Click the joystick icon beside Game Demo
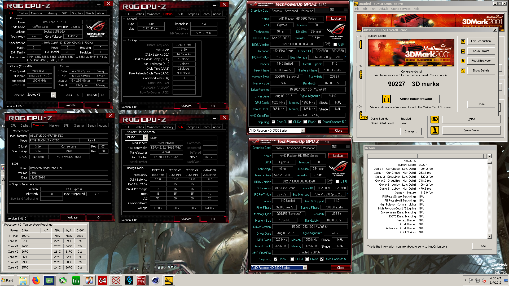Screen dimensions: 509x286 (435, 130)
